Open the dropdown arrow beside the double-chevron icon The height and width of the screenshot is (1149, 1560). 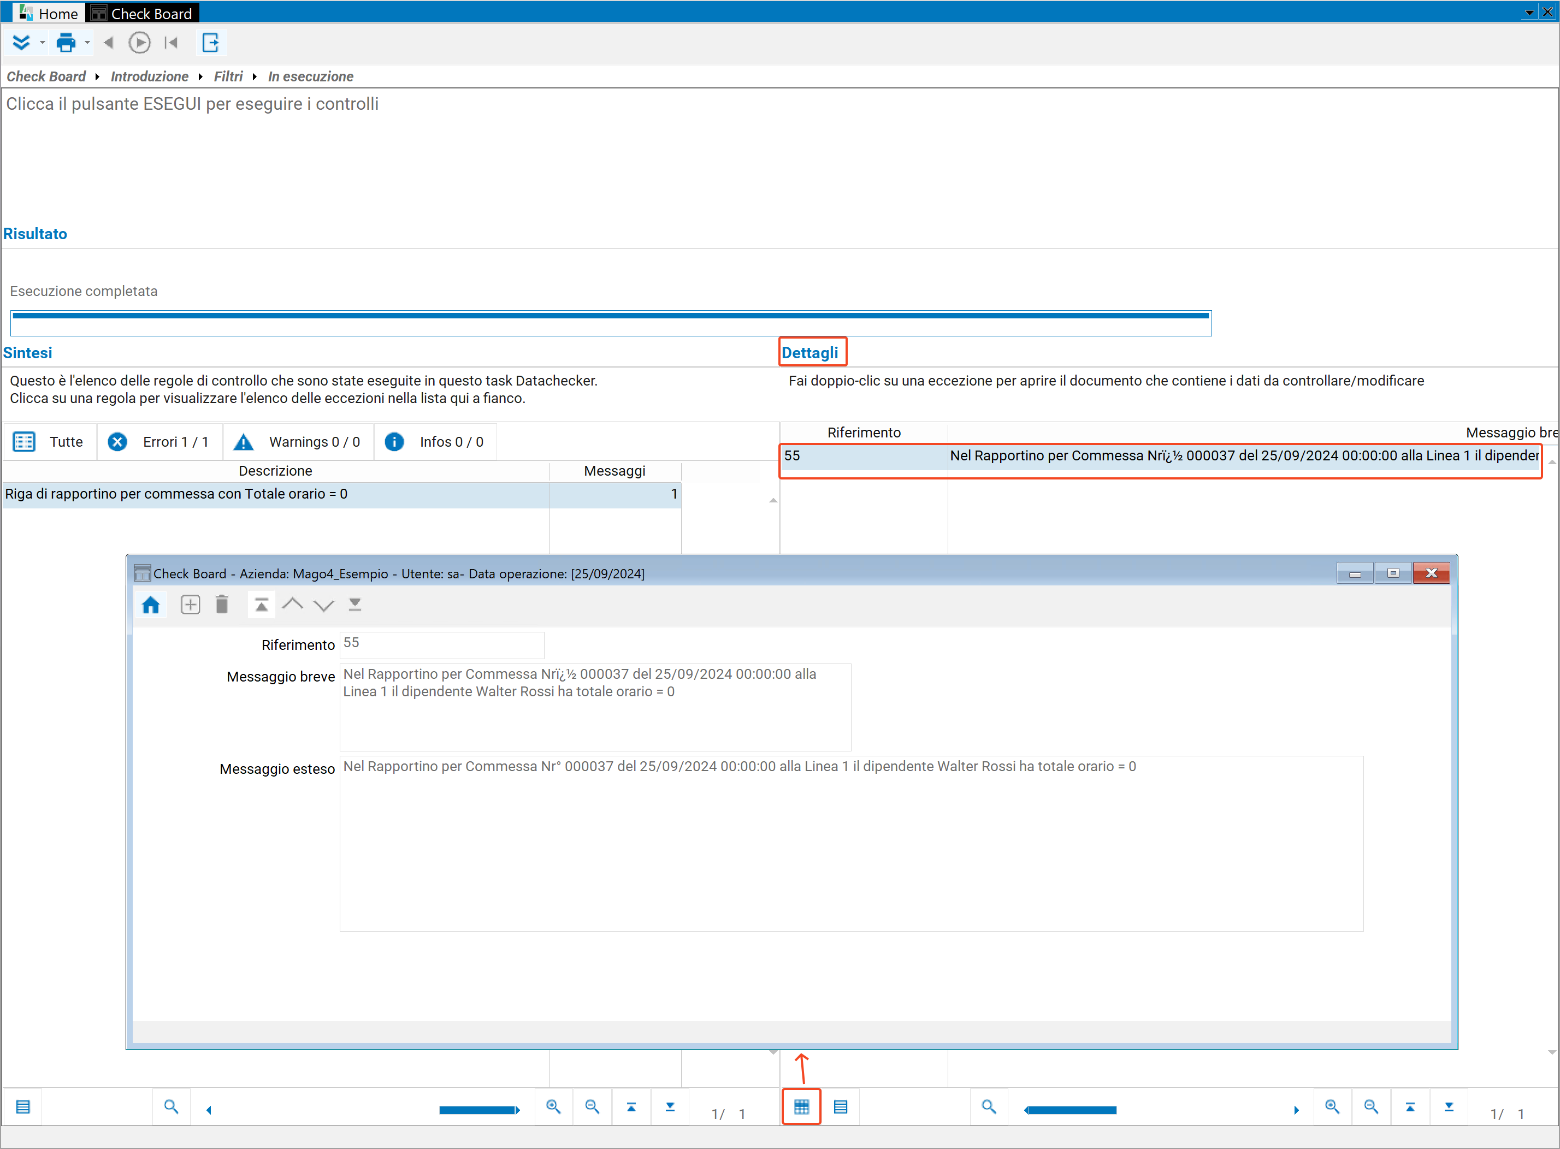[x=43, y=43]
